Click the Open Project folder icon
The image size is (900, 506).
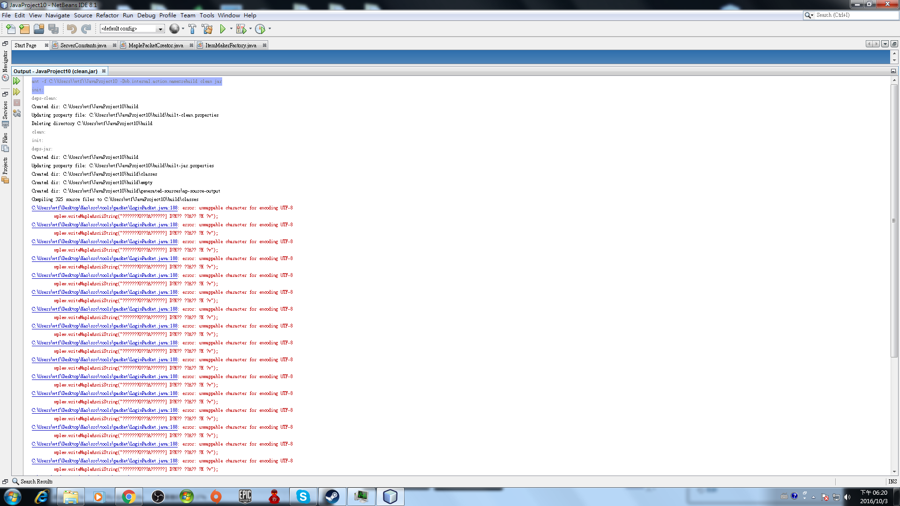click(x=39, y=29)
